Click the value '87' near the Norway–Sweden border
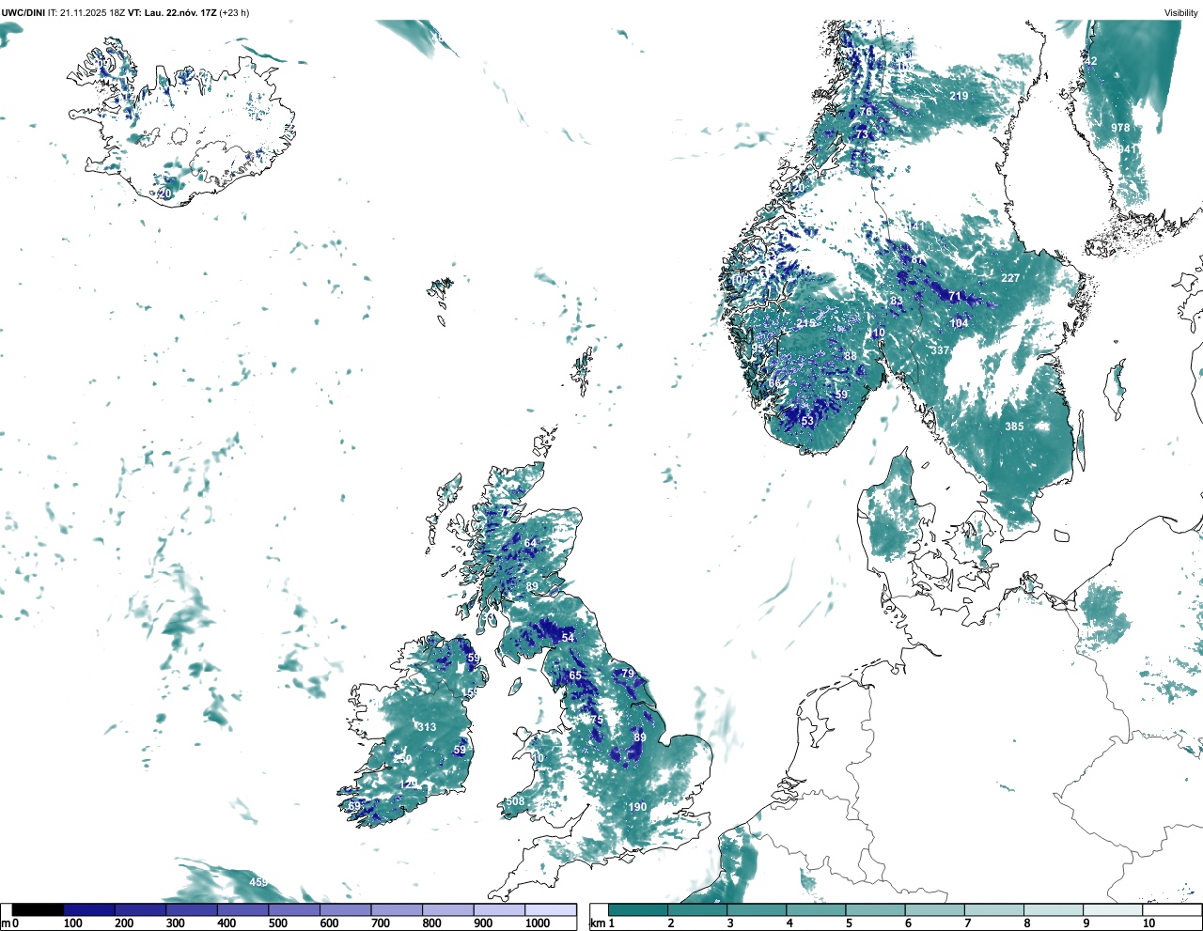This screenshot has height=931, width=1203. coord(917,261)
